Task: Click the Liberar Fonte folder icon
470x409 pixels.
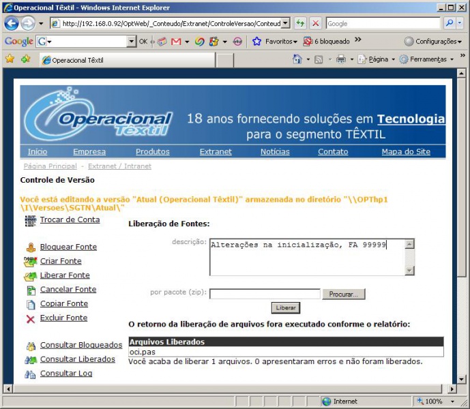Action: (30, 276)
